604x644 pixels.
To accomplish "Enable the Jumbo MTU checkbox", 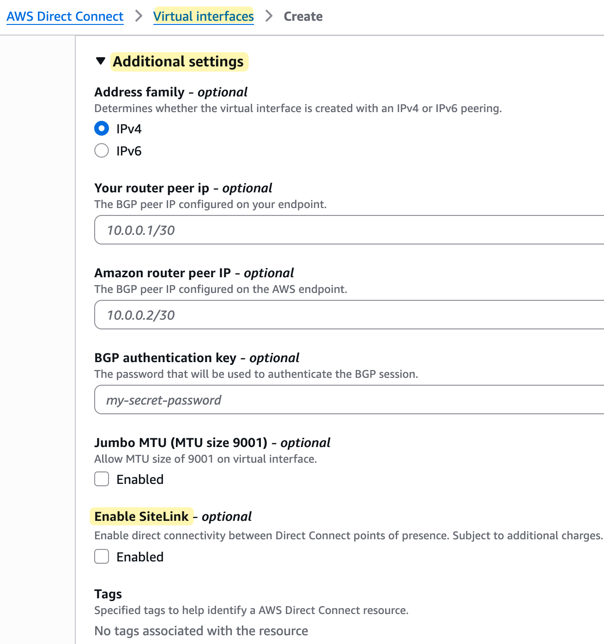I will click(x=102, y=479).
